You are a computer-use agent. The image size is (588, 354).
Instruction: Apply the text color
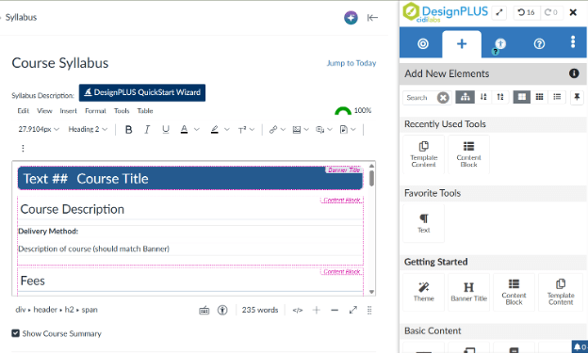pos(184,130)
